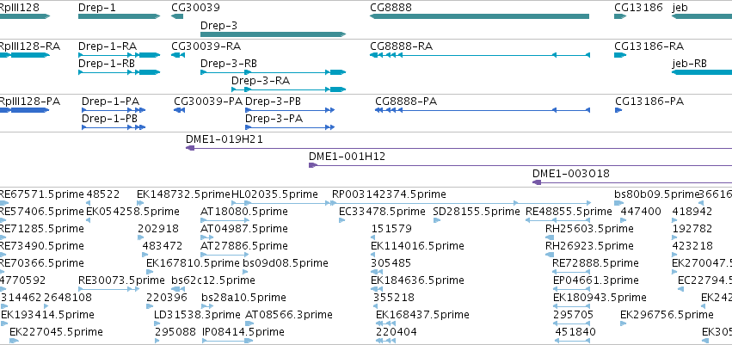Select the CG8888-PA protein label
Viewport: 732px width, 345px height.
coord(406,102)
